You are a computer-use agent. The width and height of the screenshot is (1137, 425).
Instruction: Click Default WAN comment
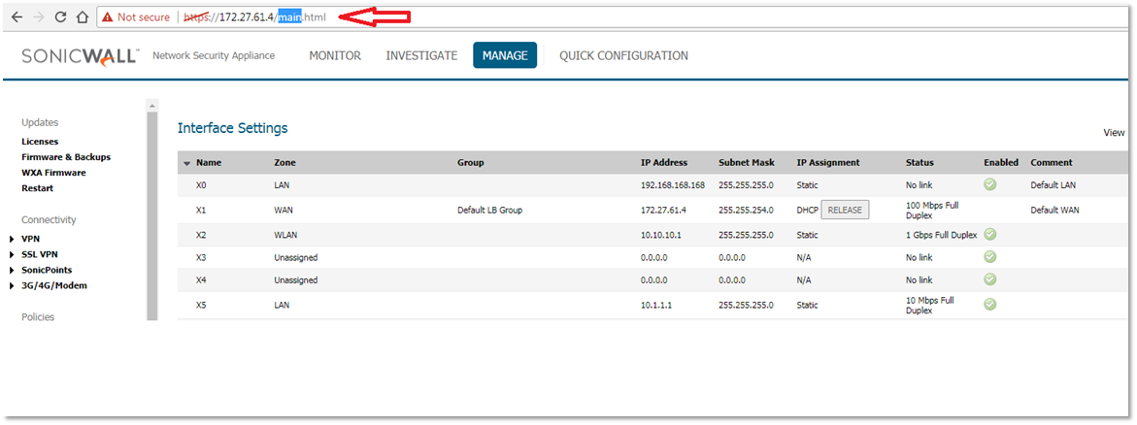(1055, 211)
